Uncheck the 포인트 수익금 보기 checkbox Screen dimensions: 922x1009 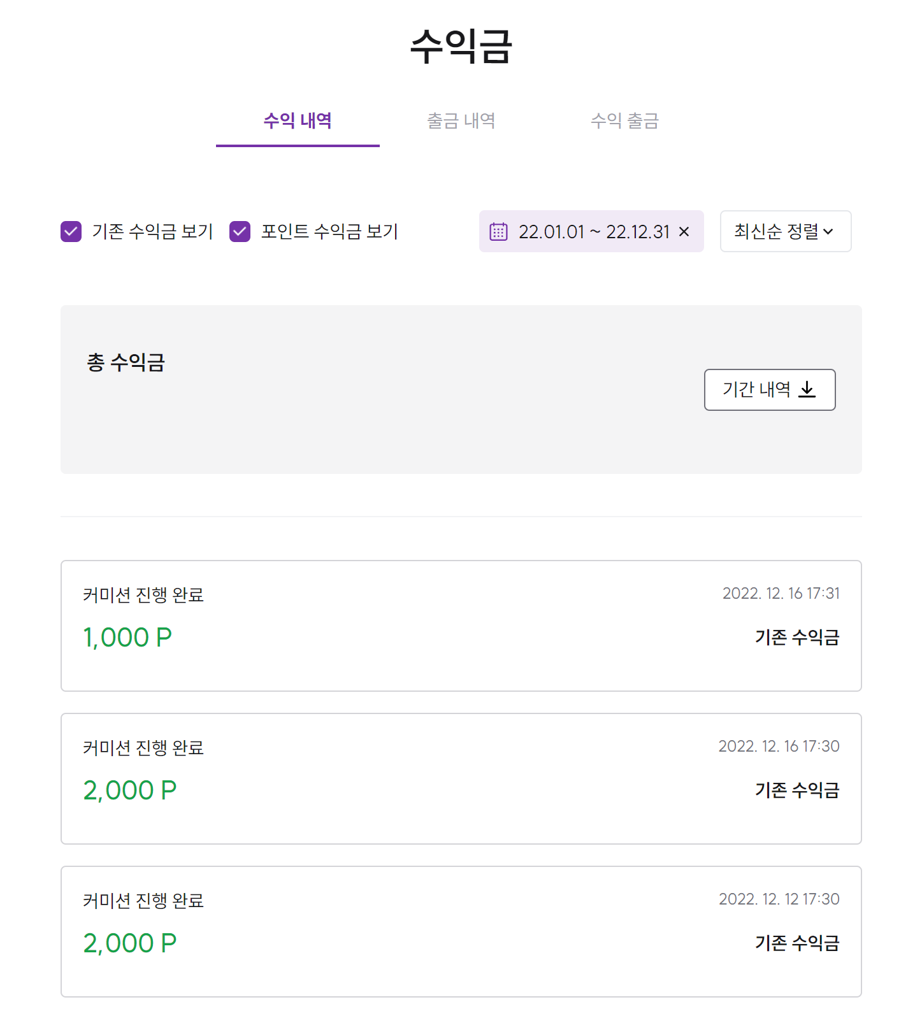pyautogui.click(x=240, y=231)
